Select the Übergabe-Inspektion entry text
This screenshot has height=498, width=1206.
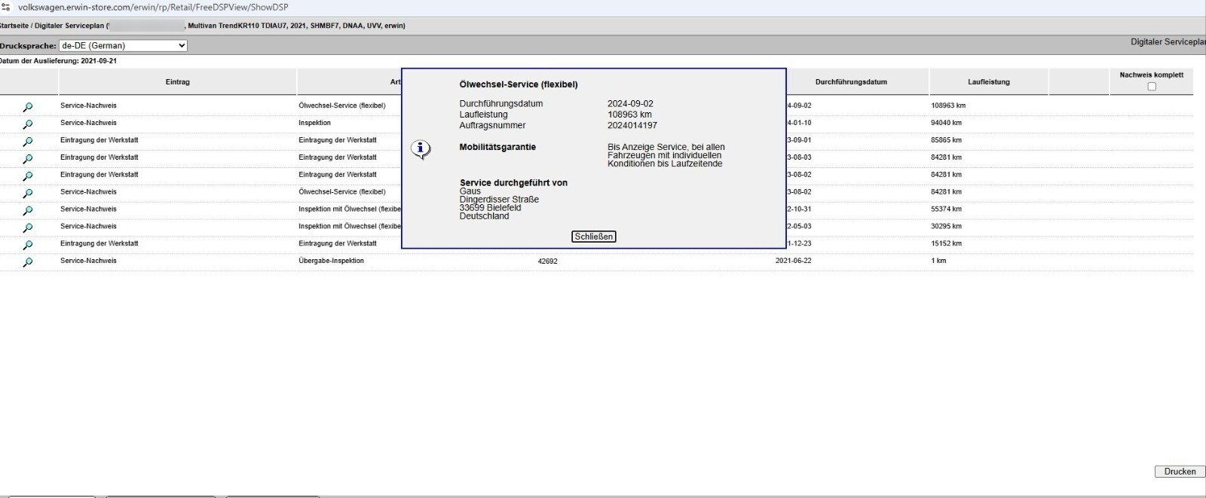[x=331, y=261]
